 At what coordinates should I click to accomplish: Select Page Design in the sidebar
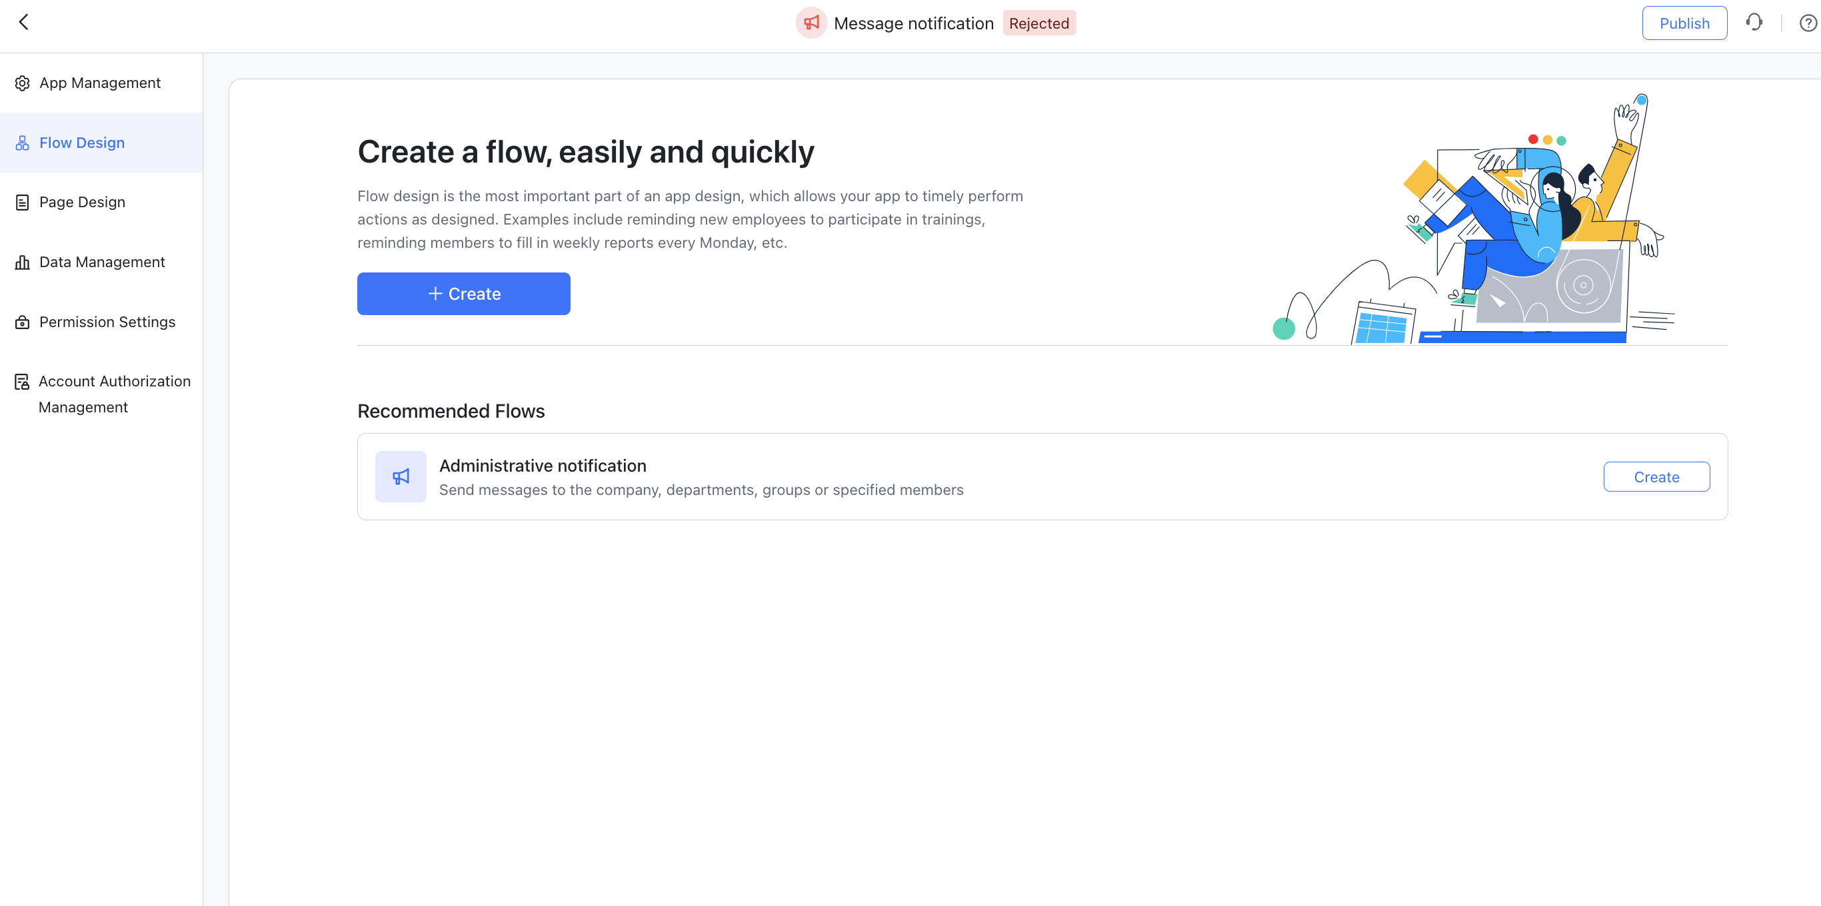click(x=82, y=201)
